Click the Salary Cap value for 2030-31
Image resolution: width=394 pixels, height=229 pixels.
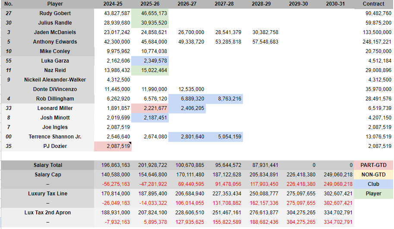[x=336, y=175]
